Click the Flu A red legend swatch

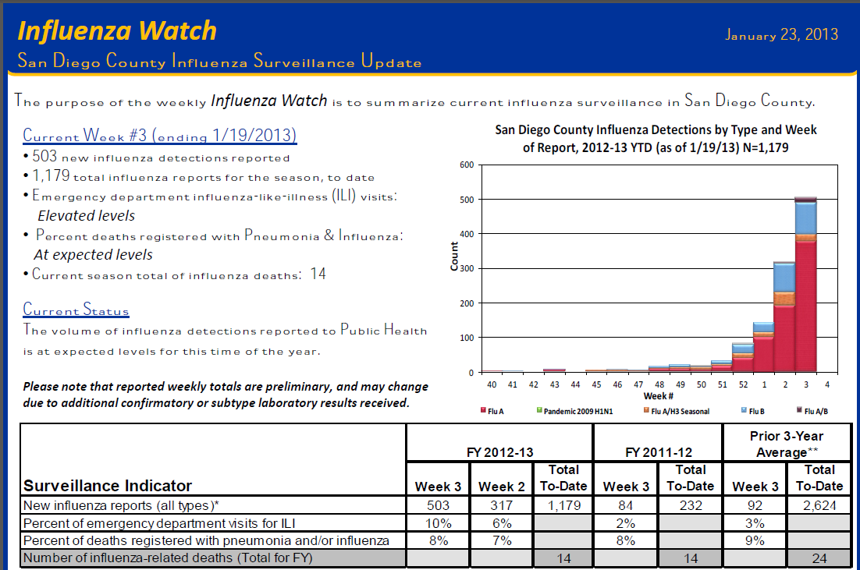pyautogui.click(x=483, y=410)
